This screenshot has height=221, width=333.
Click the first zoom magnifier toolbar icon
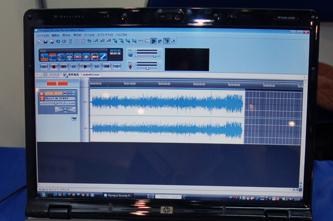click(x=115, y=41)
